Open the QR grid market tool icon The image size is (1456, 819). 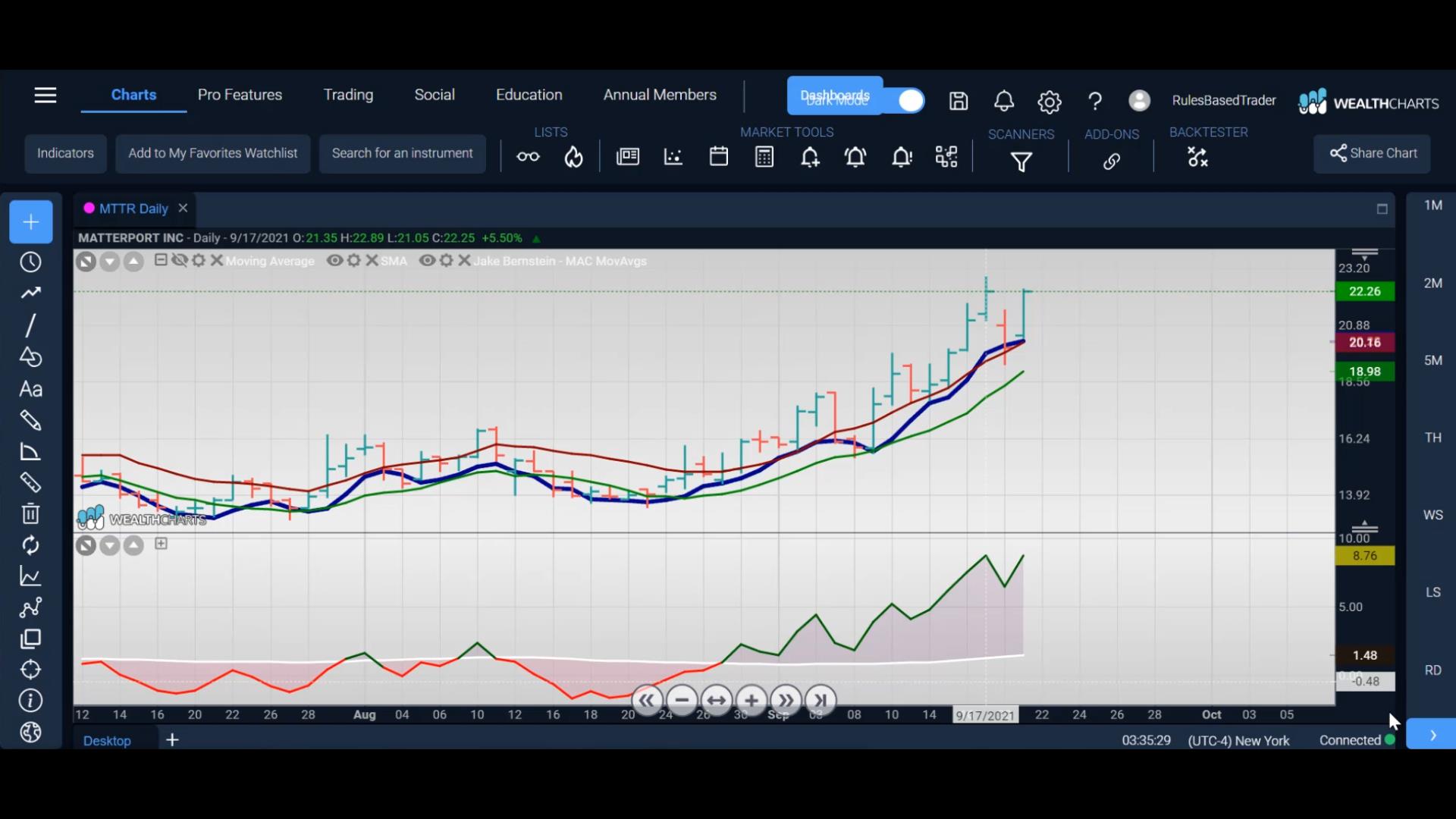(946, 157)
